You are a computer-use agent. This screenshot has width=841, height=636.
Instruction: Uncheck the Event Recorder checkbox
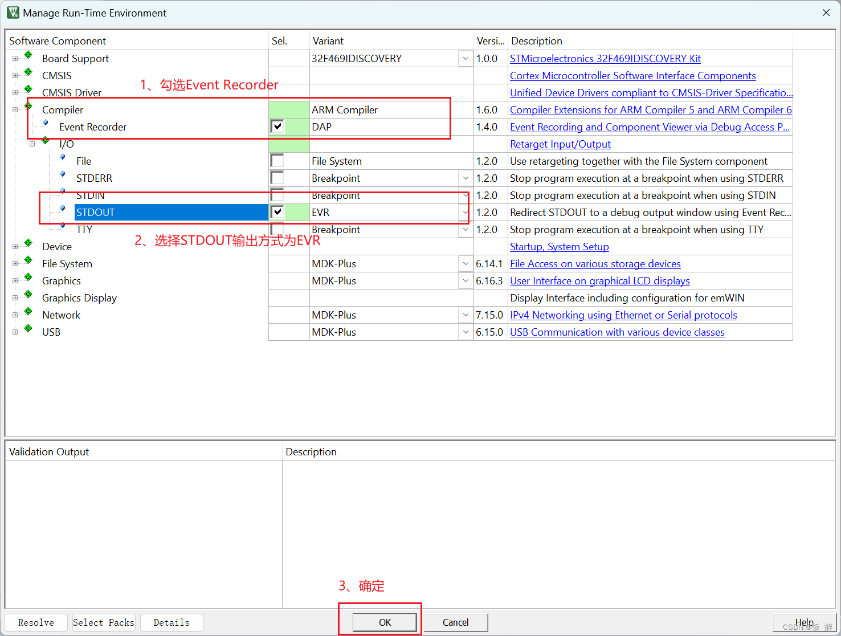click(277, 127)
